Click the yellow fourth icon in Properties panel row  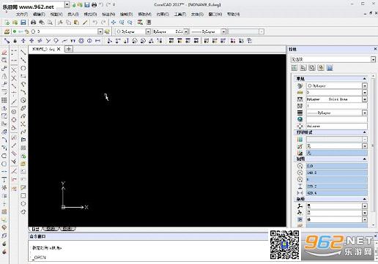(321, 68)
